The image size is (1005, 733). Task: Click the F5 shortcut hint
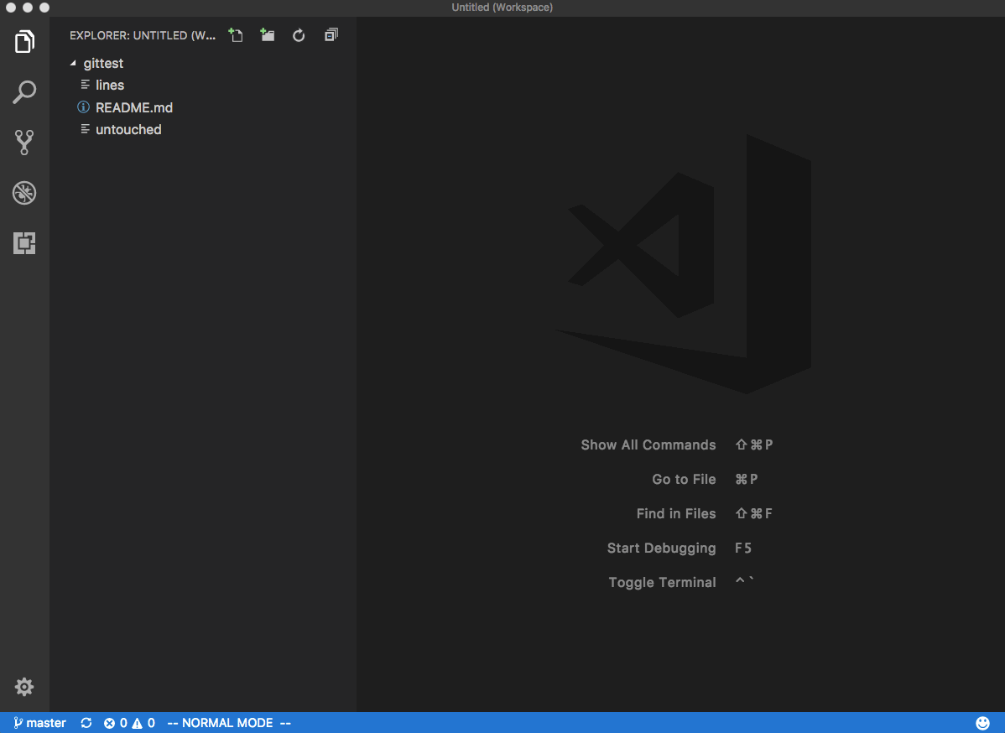pos(743,548)
